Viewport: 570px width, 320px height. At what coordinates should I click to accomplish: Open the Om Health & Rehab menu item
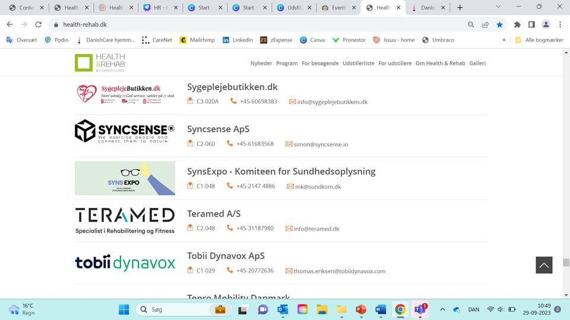pyautogui.click(x=440, y=63)
